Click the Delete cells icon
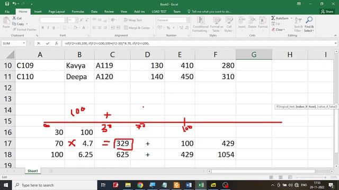This screenshot has width=339, height=190. click(x=252, y=21)
